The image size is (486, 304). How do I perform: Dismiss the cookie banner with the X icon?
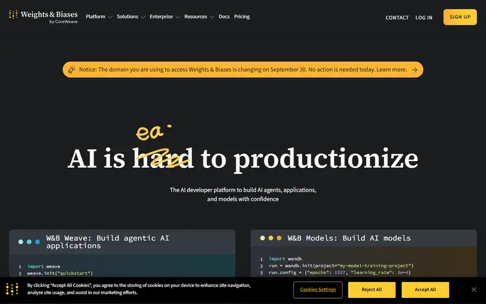474,289
